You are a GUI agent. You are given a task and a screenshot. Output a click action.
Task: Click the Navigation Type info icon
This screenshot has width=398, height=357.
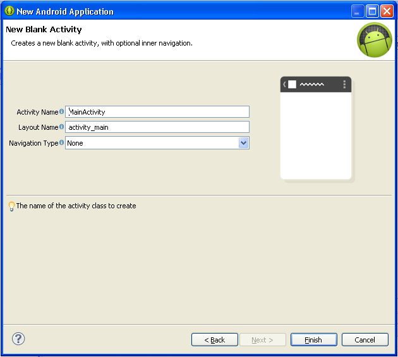61,142
